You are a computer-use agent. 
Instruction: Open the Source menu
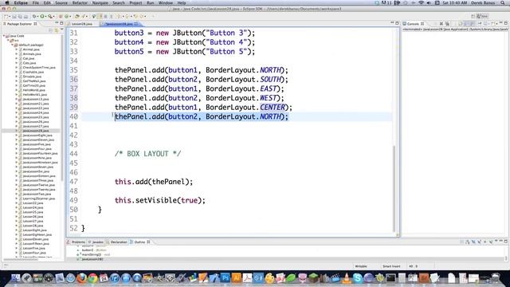pyautogui.click(x=61, y=2)
